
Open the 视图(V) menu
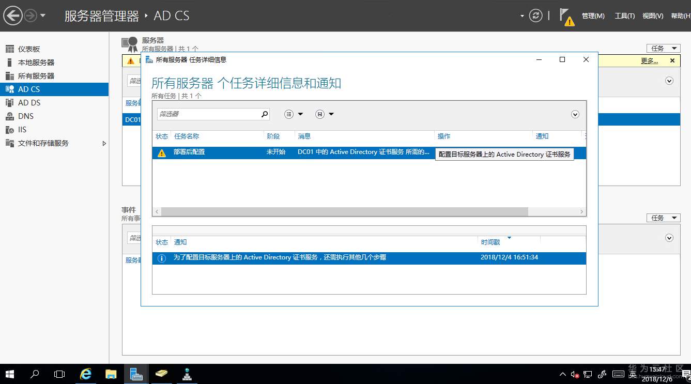pos(653,16)
